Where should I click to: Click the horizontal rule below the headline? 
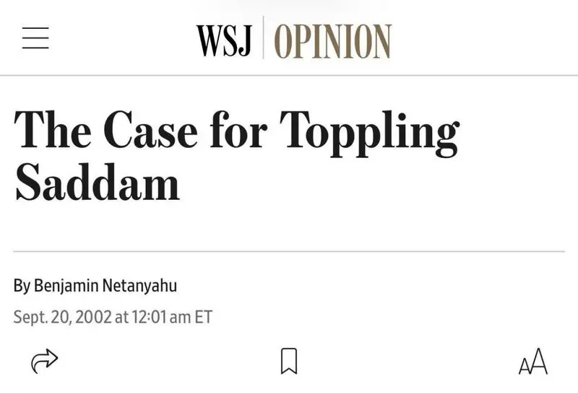coord(289,252)
